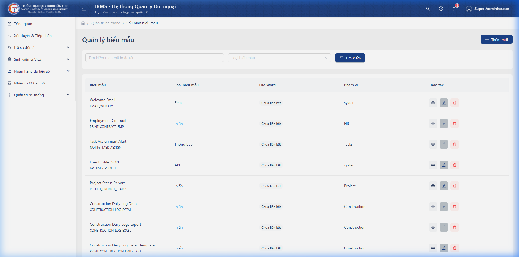Open the header search icon
Screen dimensions: 519x257
click(428, 9)
